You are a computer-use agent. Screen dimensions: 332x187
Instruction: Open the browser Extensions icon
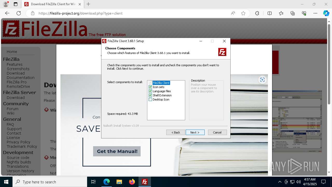(x=257, y=13)
